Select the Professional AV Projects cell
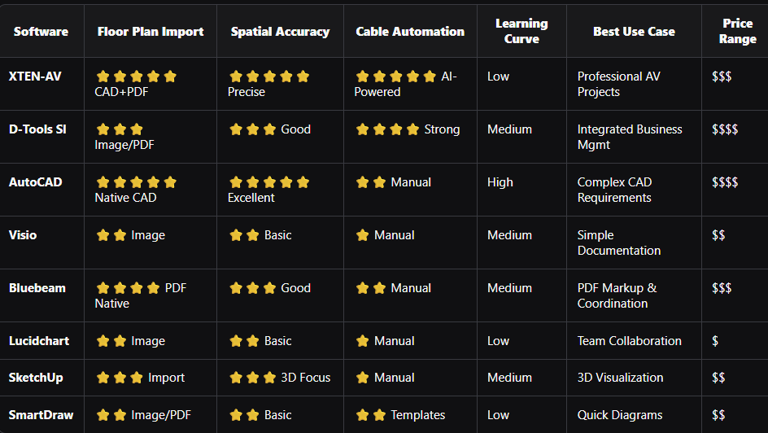 (619, 84)
